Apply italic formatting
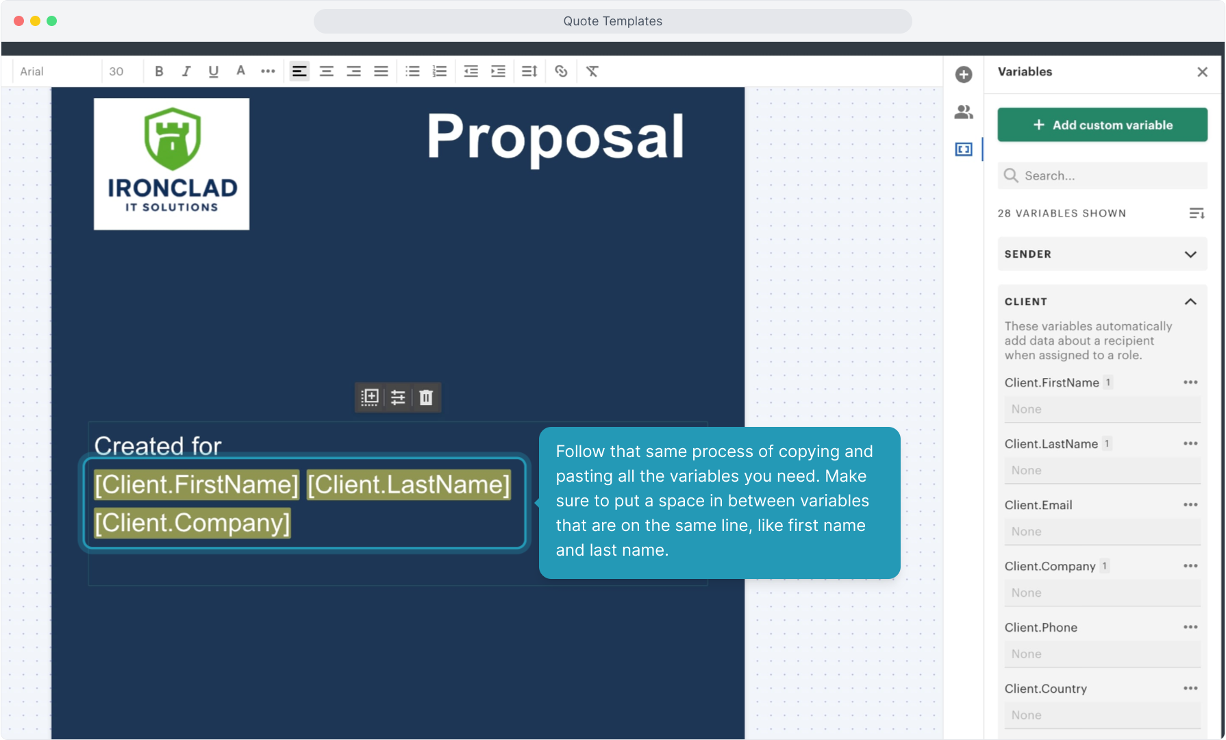 coord(186,71)
